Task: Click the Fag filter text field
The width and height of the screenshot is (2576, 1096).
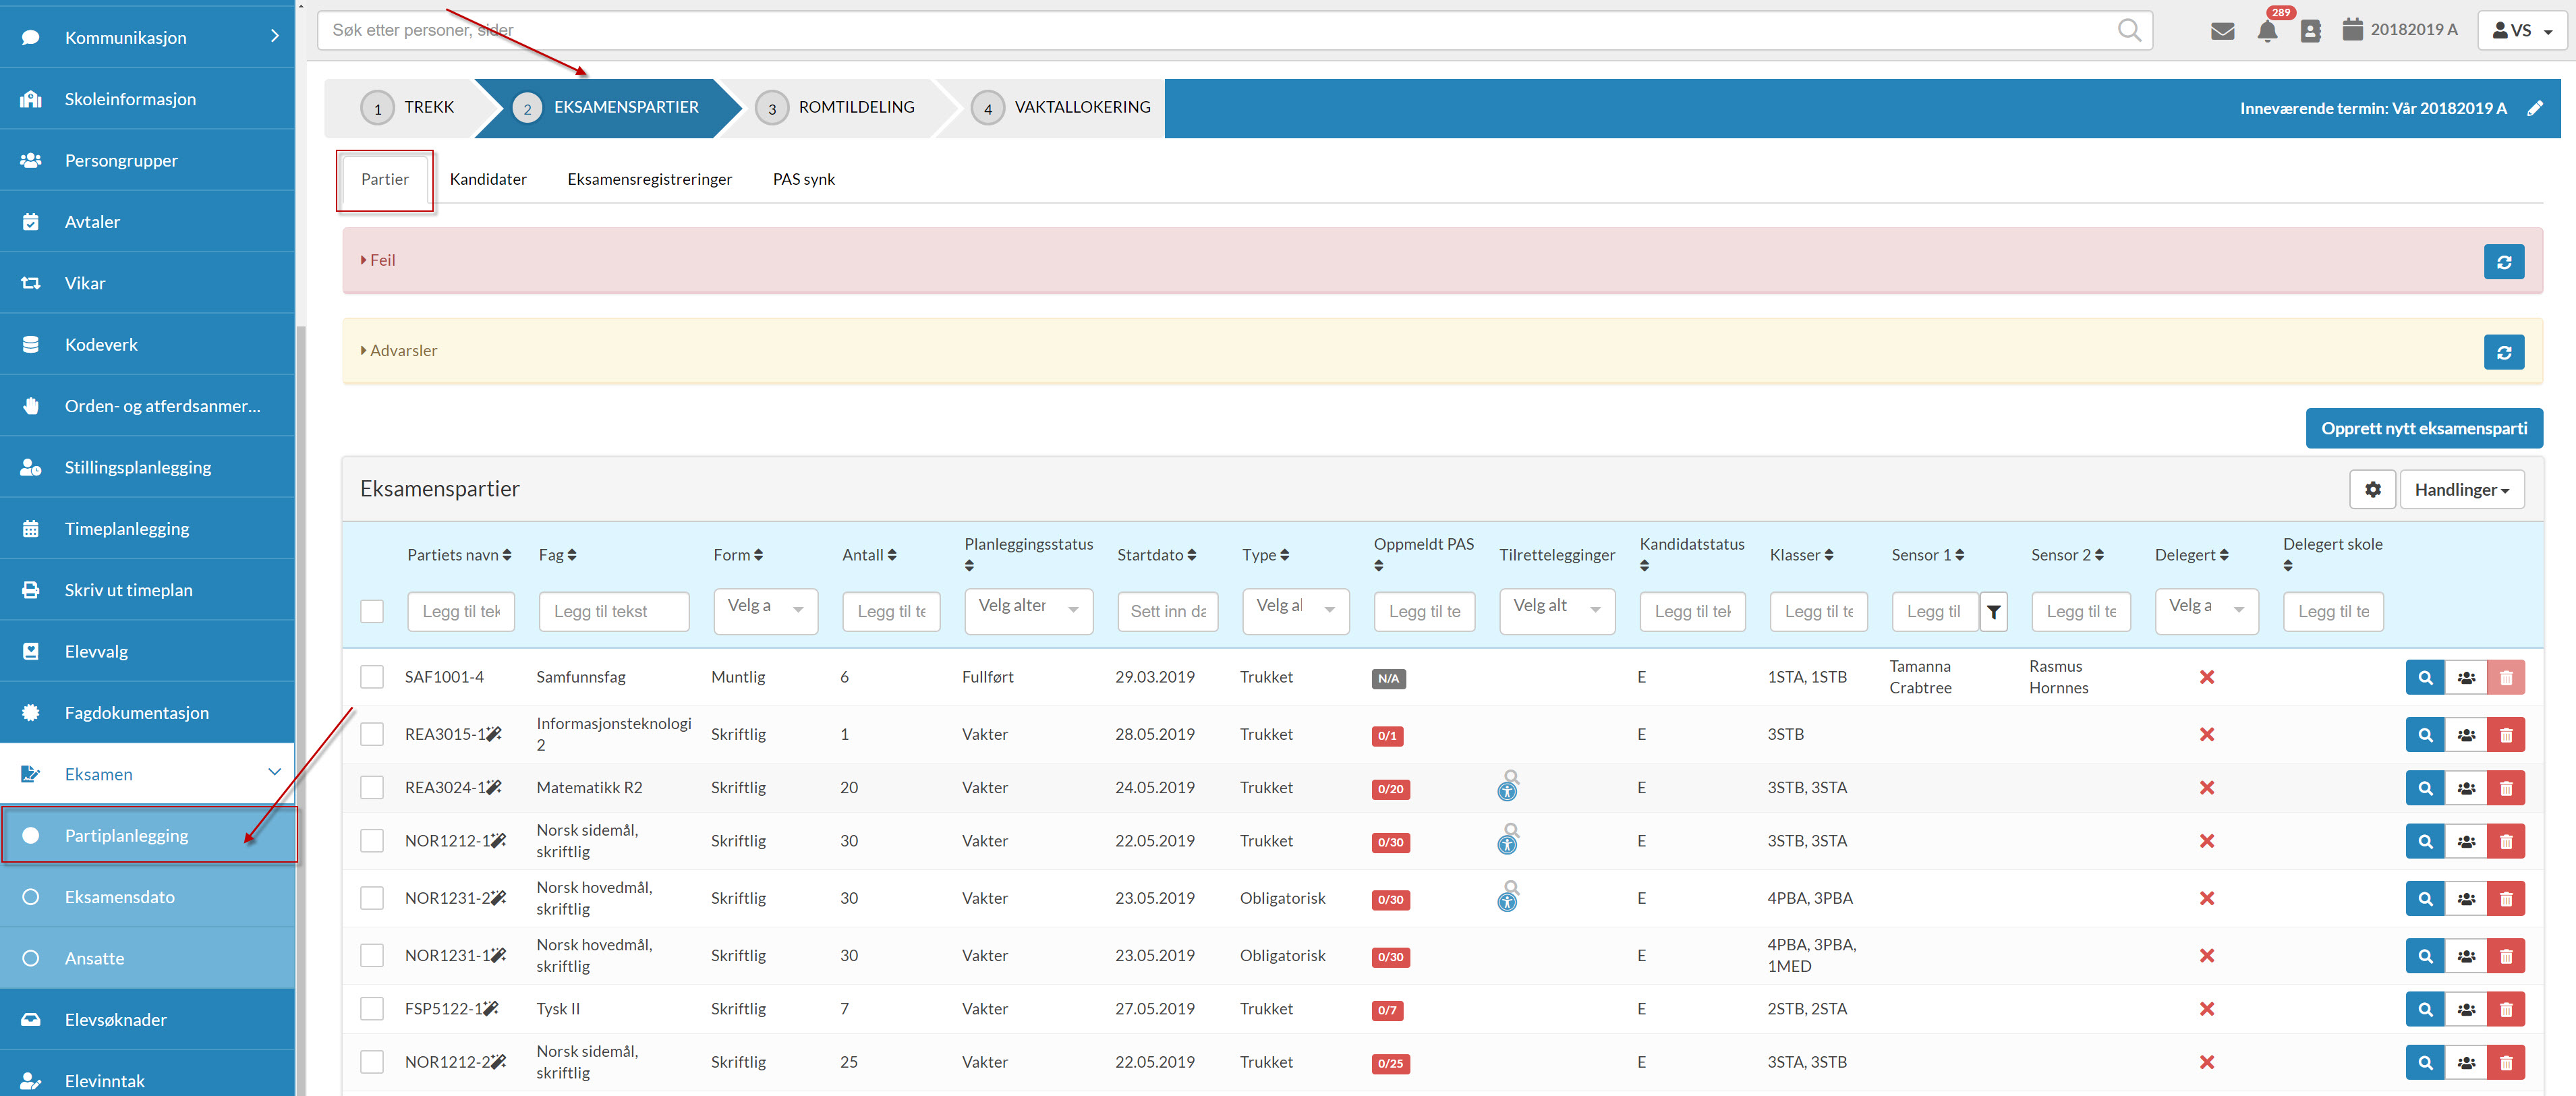Action: (614, 612)
